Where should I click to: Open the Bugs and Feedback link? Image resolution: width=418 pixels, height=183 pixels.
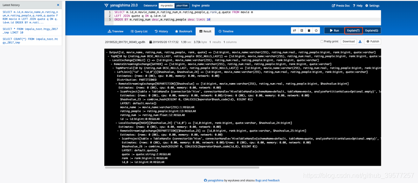[268, 181]
